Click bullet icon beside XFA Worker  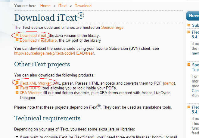17,92
